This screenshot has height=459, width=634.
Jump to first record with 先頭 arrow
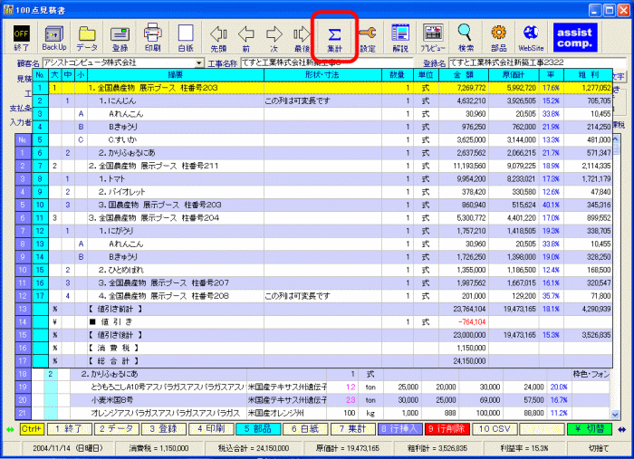pos(219,38)
